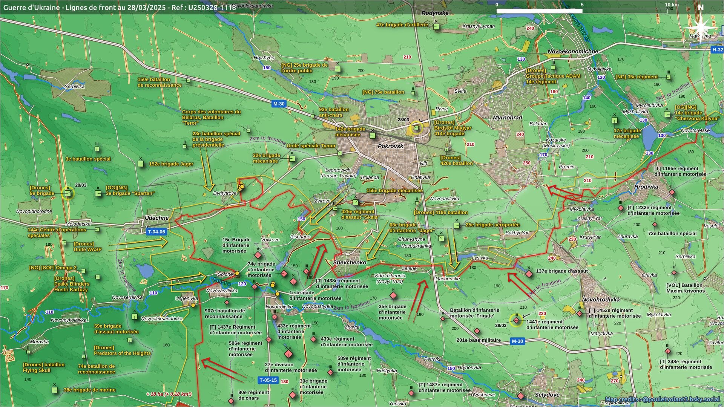This screenshot has width=724, height=407.
Task: Click the Myrnohrad city label
Action: [508, 118]
